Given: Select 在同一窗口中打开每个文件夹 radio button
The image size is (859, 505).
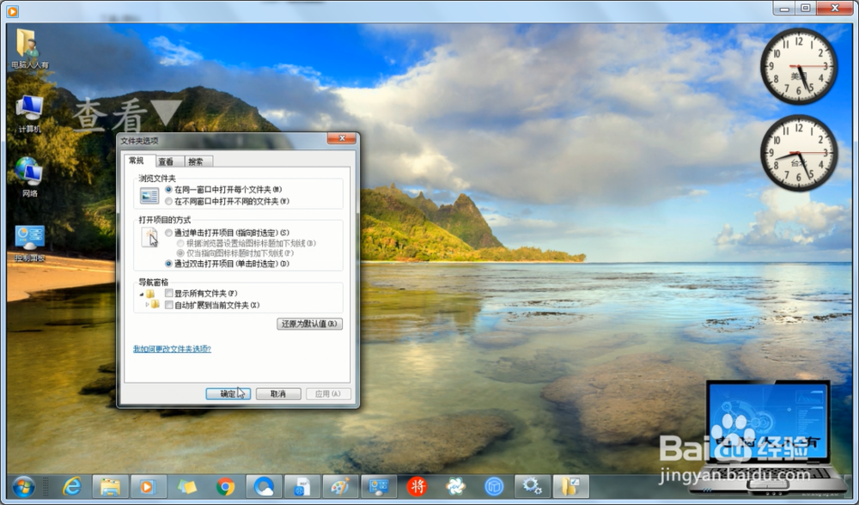Looking at the screenshot, I should point(168,190).
